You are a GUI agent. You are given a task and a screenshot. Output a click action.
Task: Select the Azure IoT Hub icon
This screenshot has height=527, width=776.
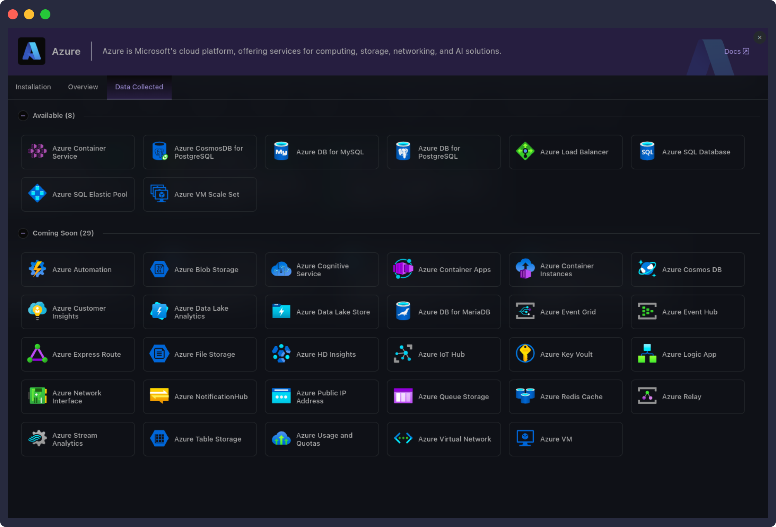click(403, 354)
